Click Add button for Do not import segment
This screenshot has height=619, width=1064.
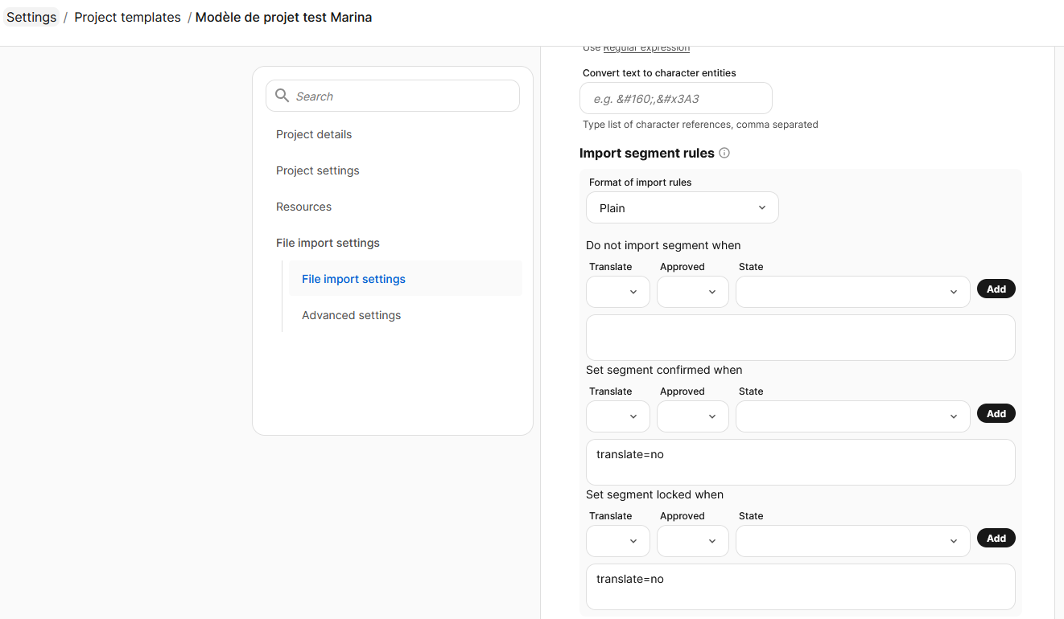click(x=996, y=289)
